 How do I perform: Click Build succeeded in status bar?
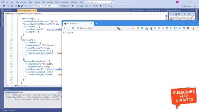tap(9, 110)
